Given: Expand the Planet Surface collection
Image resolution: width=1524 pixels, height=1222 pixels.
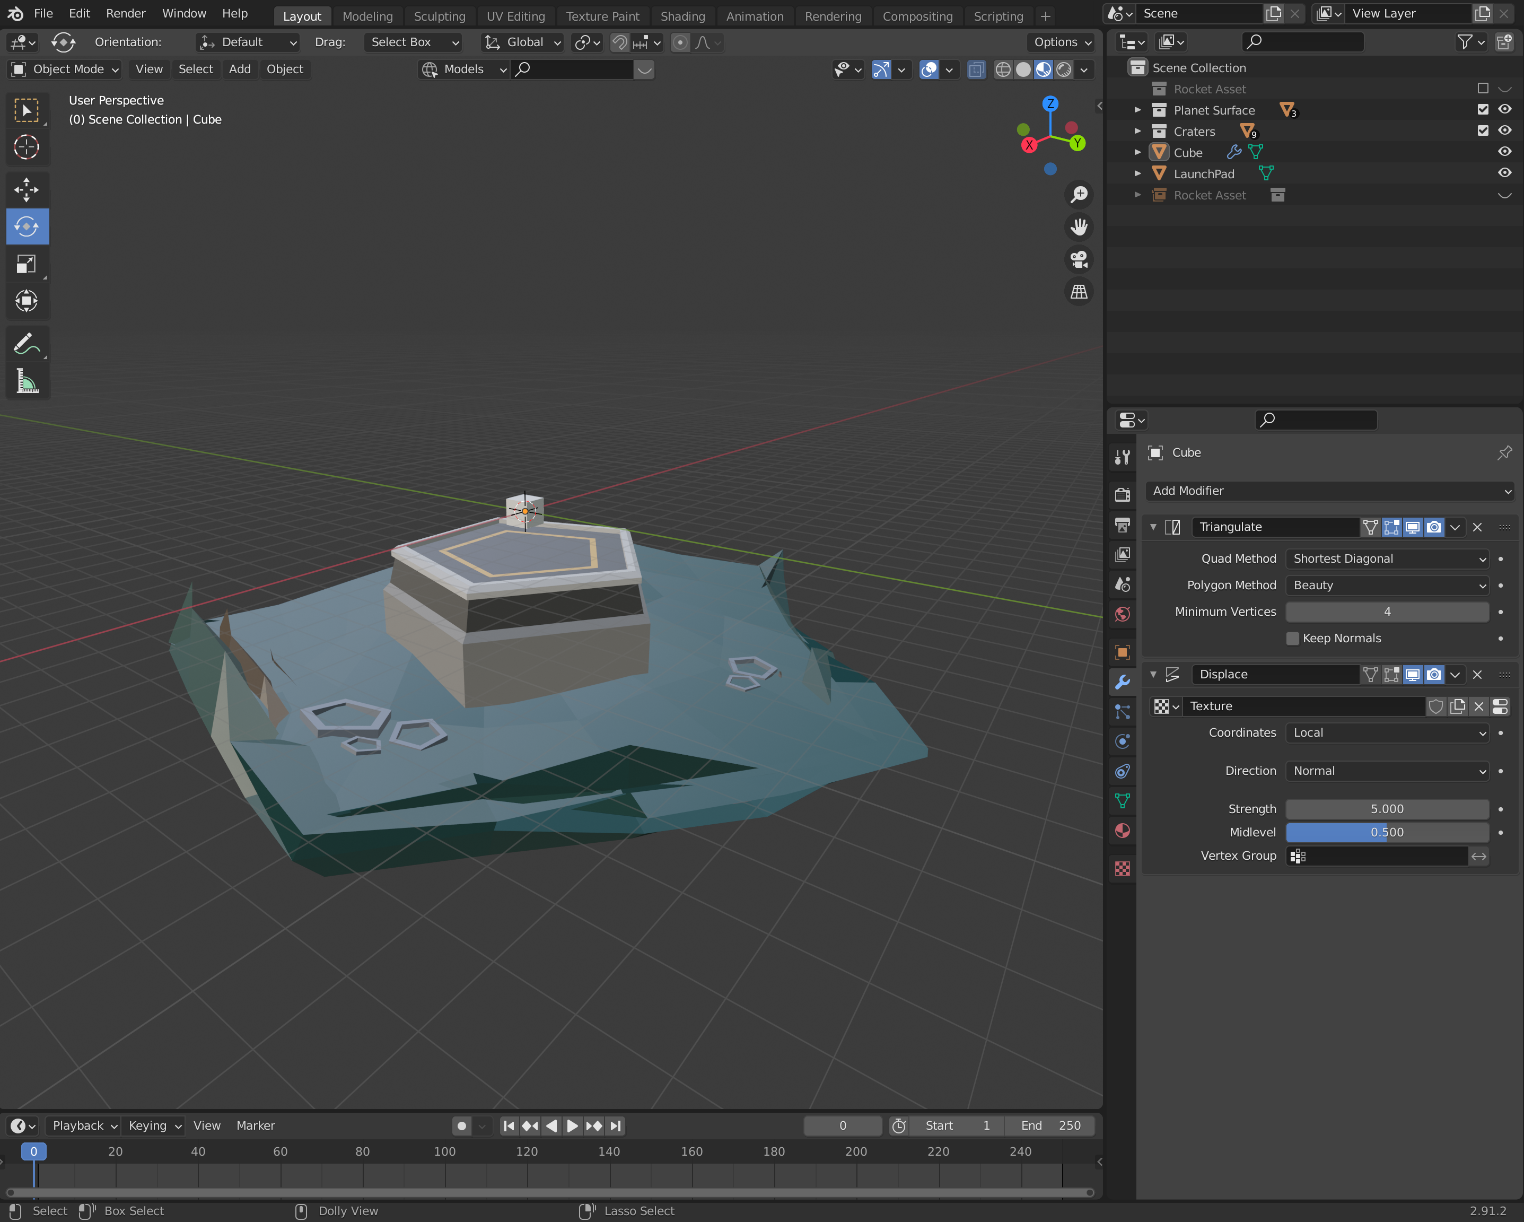Looking at the screenshot, I should (1137, 110).
